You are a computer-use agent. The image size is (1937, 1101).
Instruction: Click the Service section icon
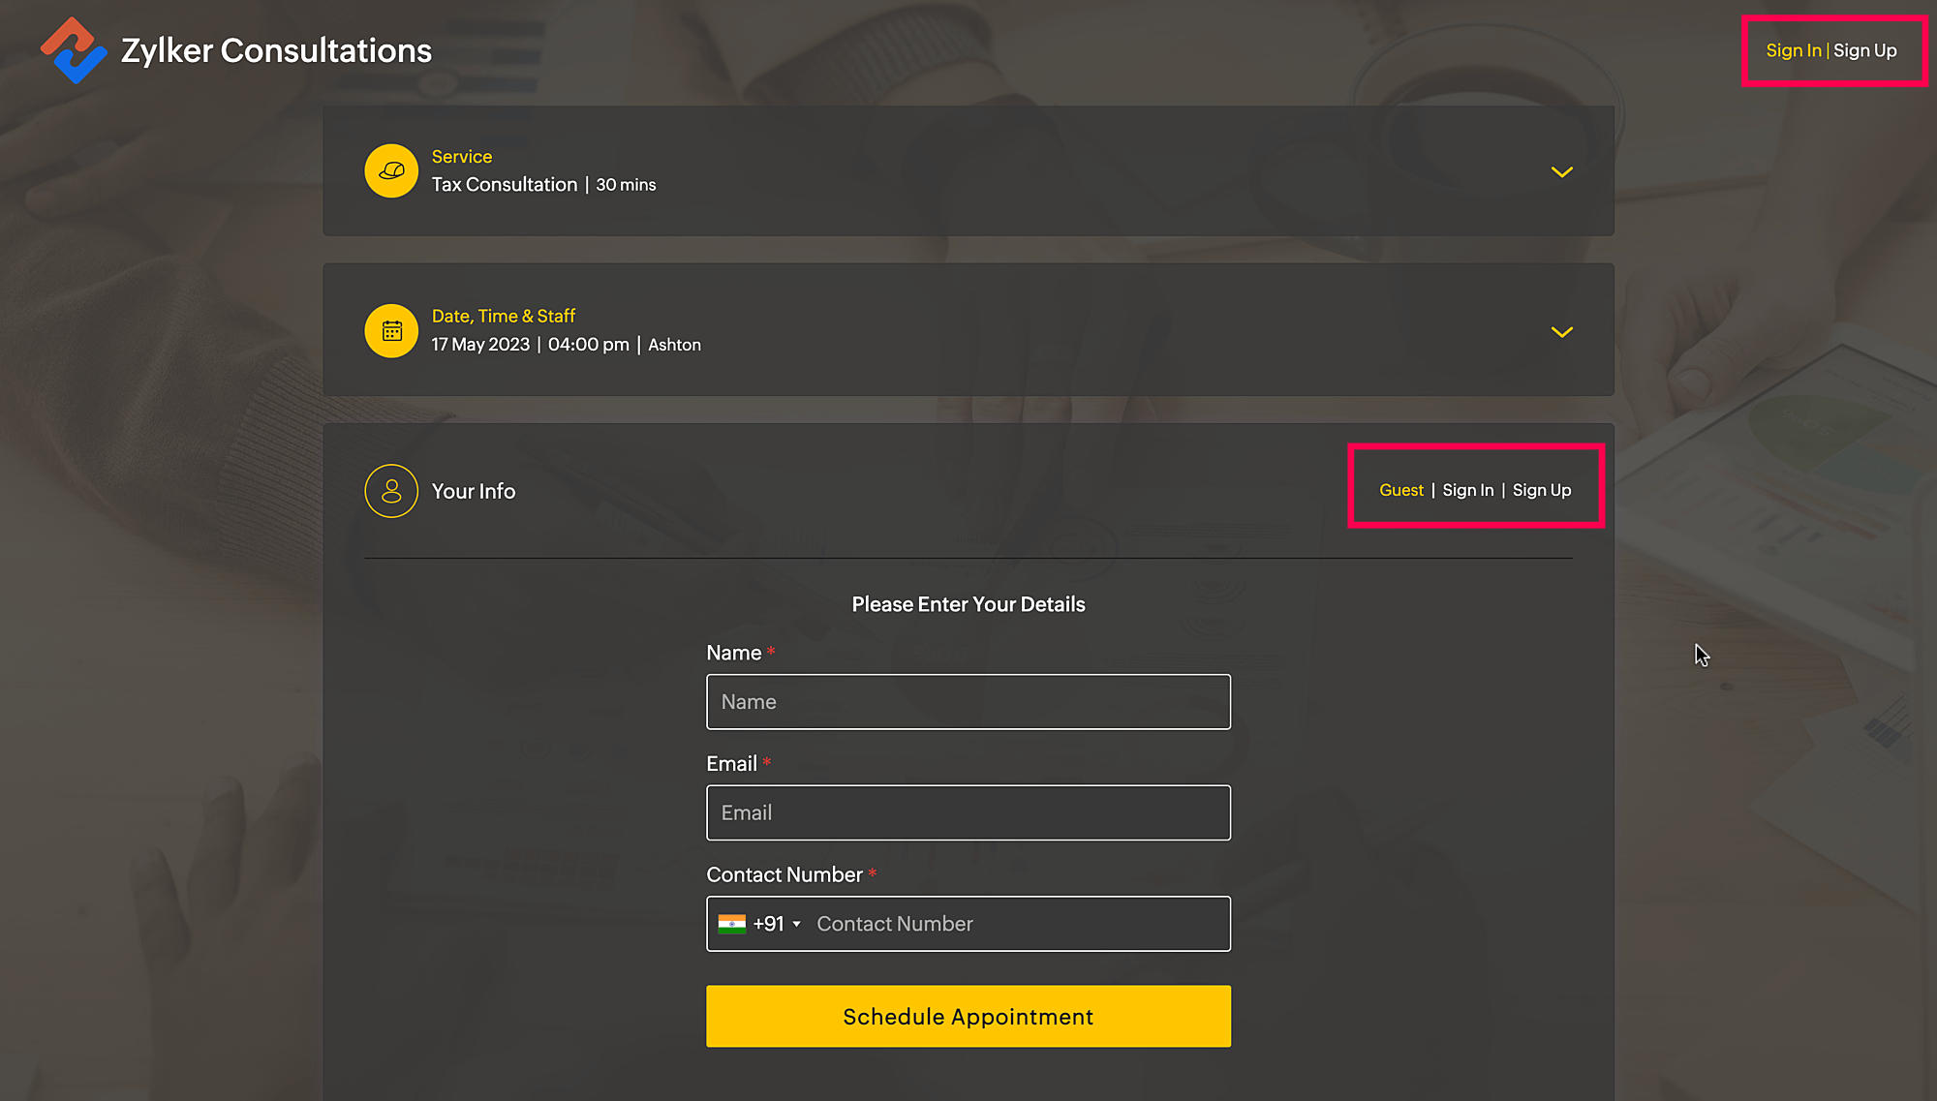coord(391,171)
